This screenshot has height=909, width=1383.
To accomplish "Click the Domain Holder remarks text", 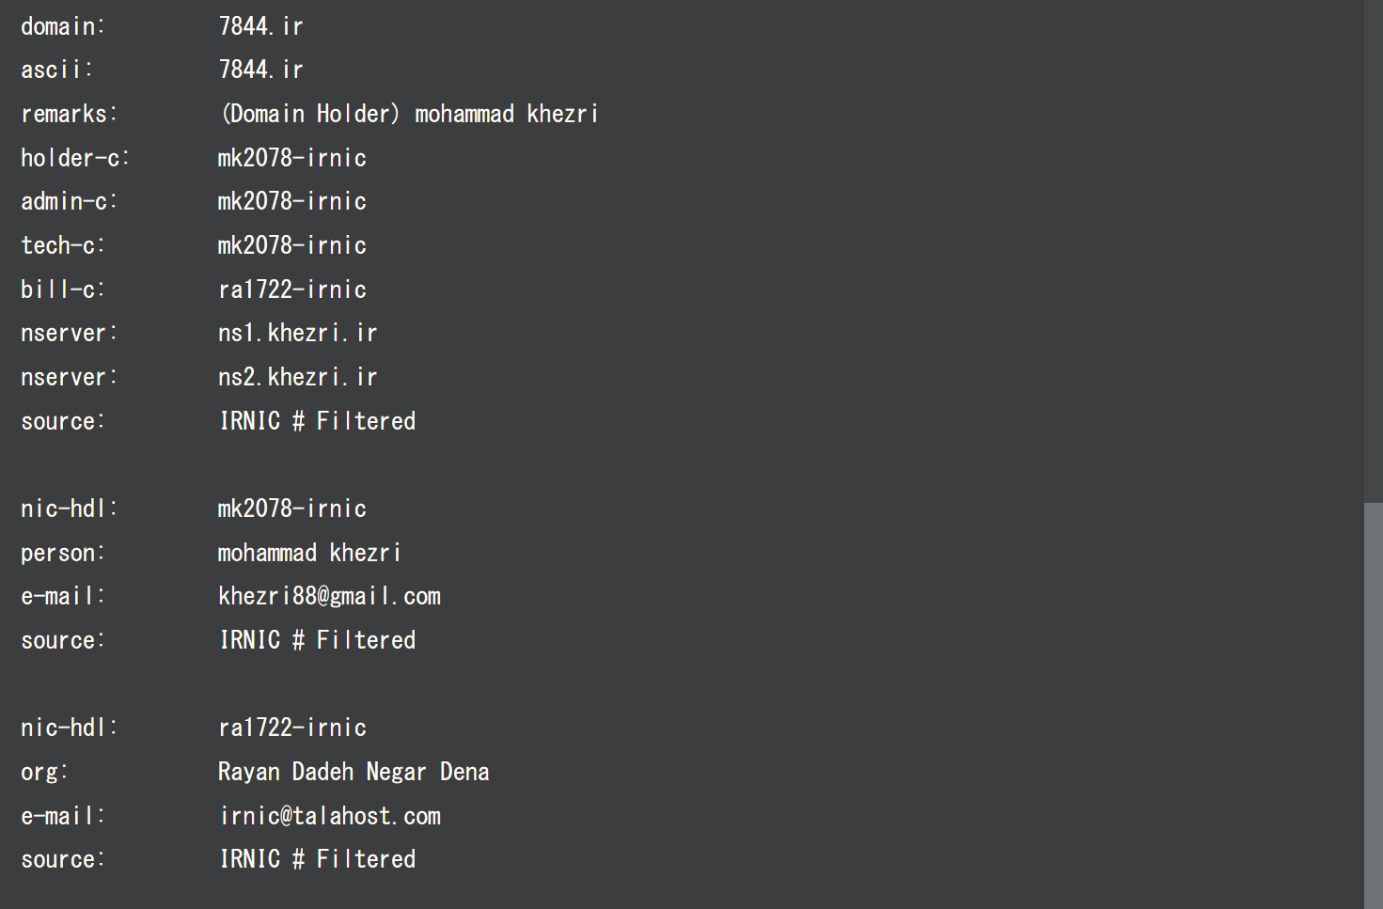I will 408,114.
